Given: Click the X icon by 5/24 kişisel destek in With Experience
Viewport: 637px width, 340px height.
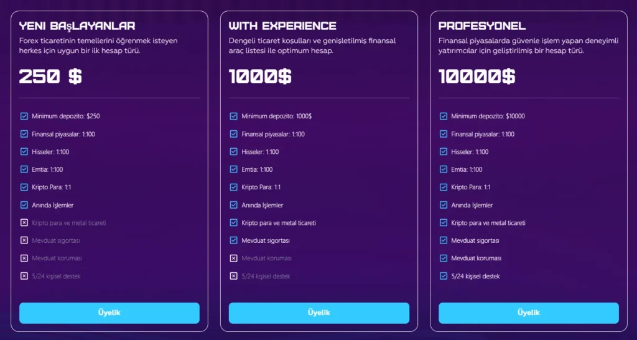Looking at the screenshot, I should 234,276.
